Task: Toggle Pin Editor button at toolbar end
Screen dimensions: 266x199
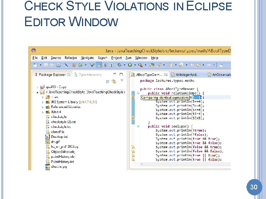Action: [x=221, y=65]
